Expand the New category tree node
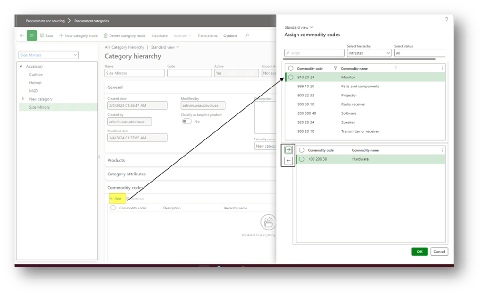The width and height of the screenshot is (483, 296). 23,99
